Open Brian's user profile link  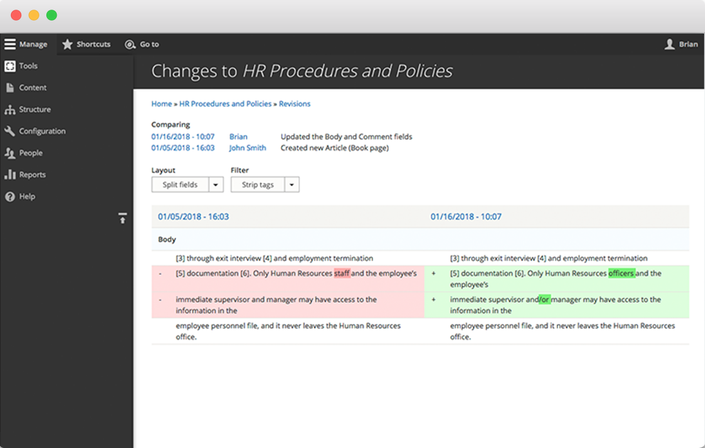tap(238, 136)
